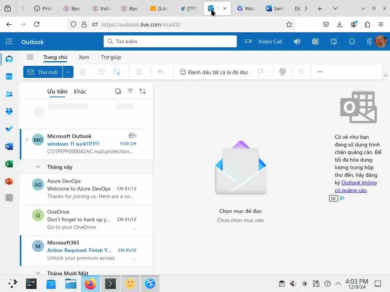Bookmark this page star icon
This screenshot has height=292, width=390.
[289, 24]
